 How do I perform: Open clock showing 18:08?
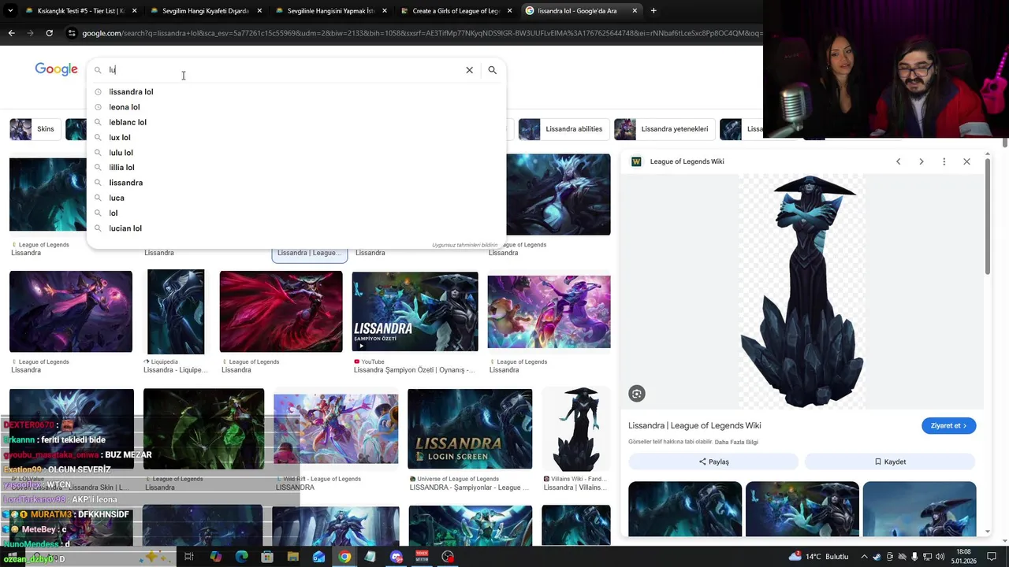[963, 557]
